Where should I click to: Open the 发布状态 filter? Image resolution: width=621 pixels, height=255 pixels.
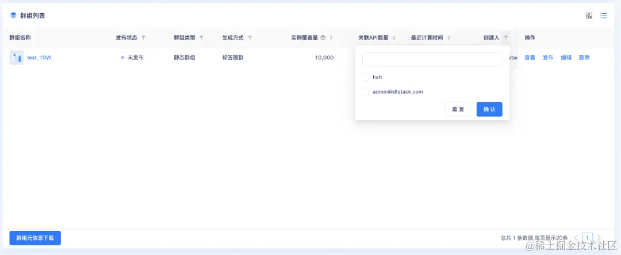(143, 38)
